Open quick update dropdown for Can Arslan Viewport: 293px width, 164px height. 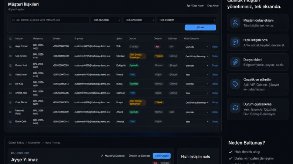coord(197,56)
